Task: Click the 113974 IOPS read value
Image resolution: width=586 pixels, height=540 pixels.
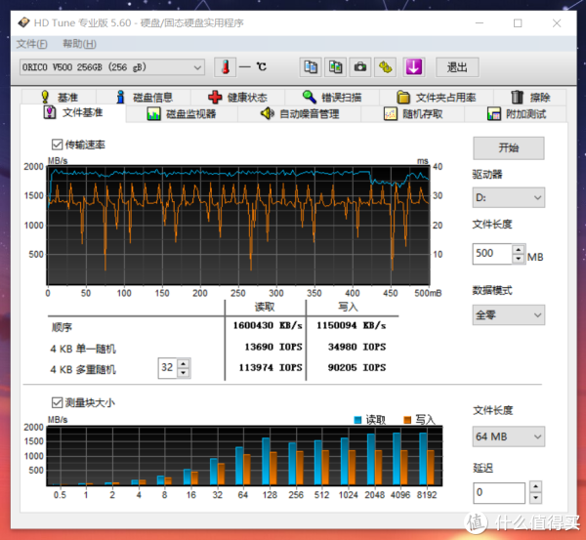Action: (x=271, y=368)
